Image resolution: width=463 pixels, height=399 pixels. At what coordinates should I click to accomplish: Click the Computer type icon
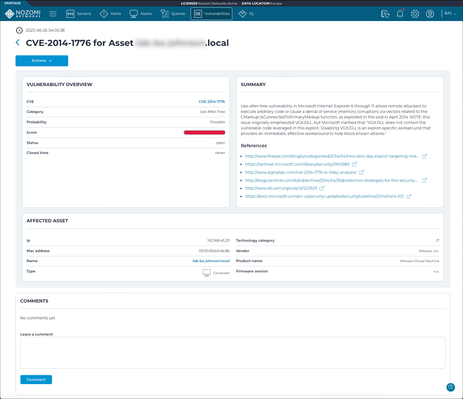pyautogui.click(x=207, y=272)
